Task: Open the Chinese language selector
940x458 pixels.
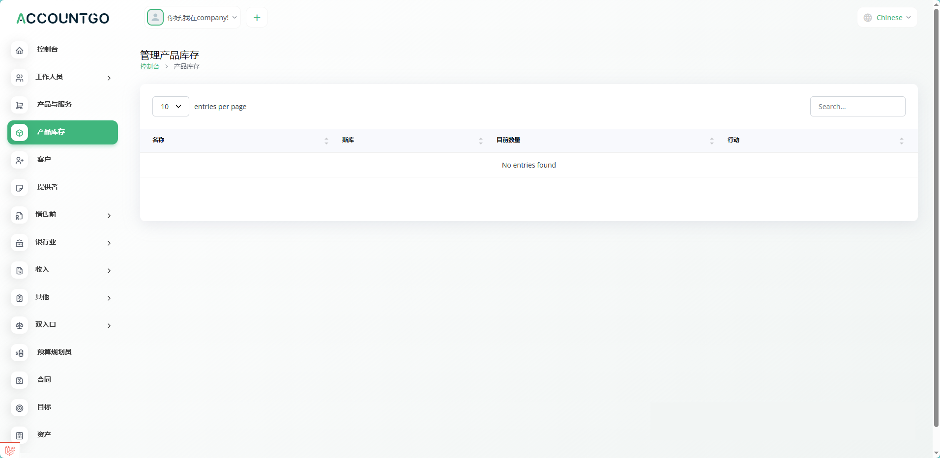Action: (x=887, y=18)
